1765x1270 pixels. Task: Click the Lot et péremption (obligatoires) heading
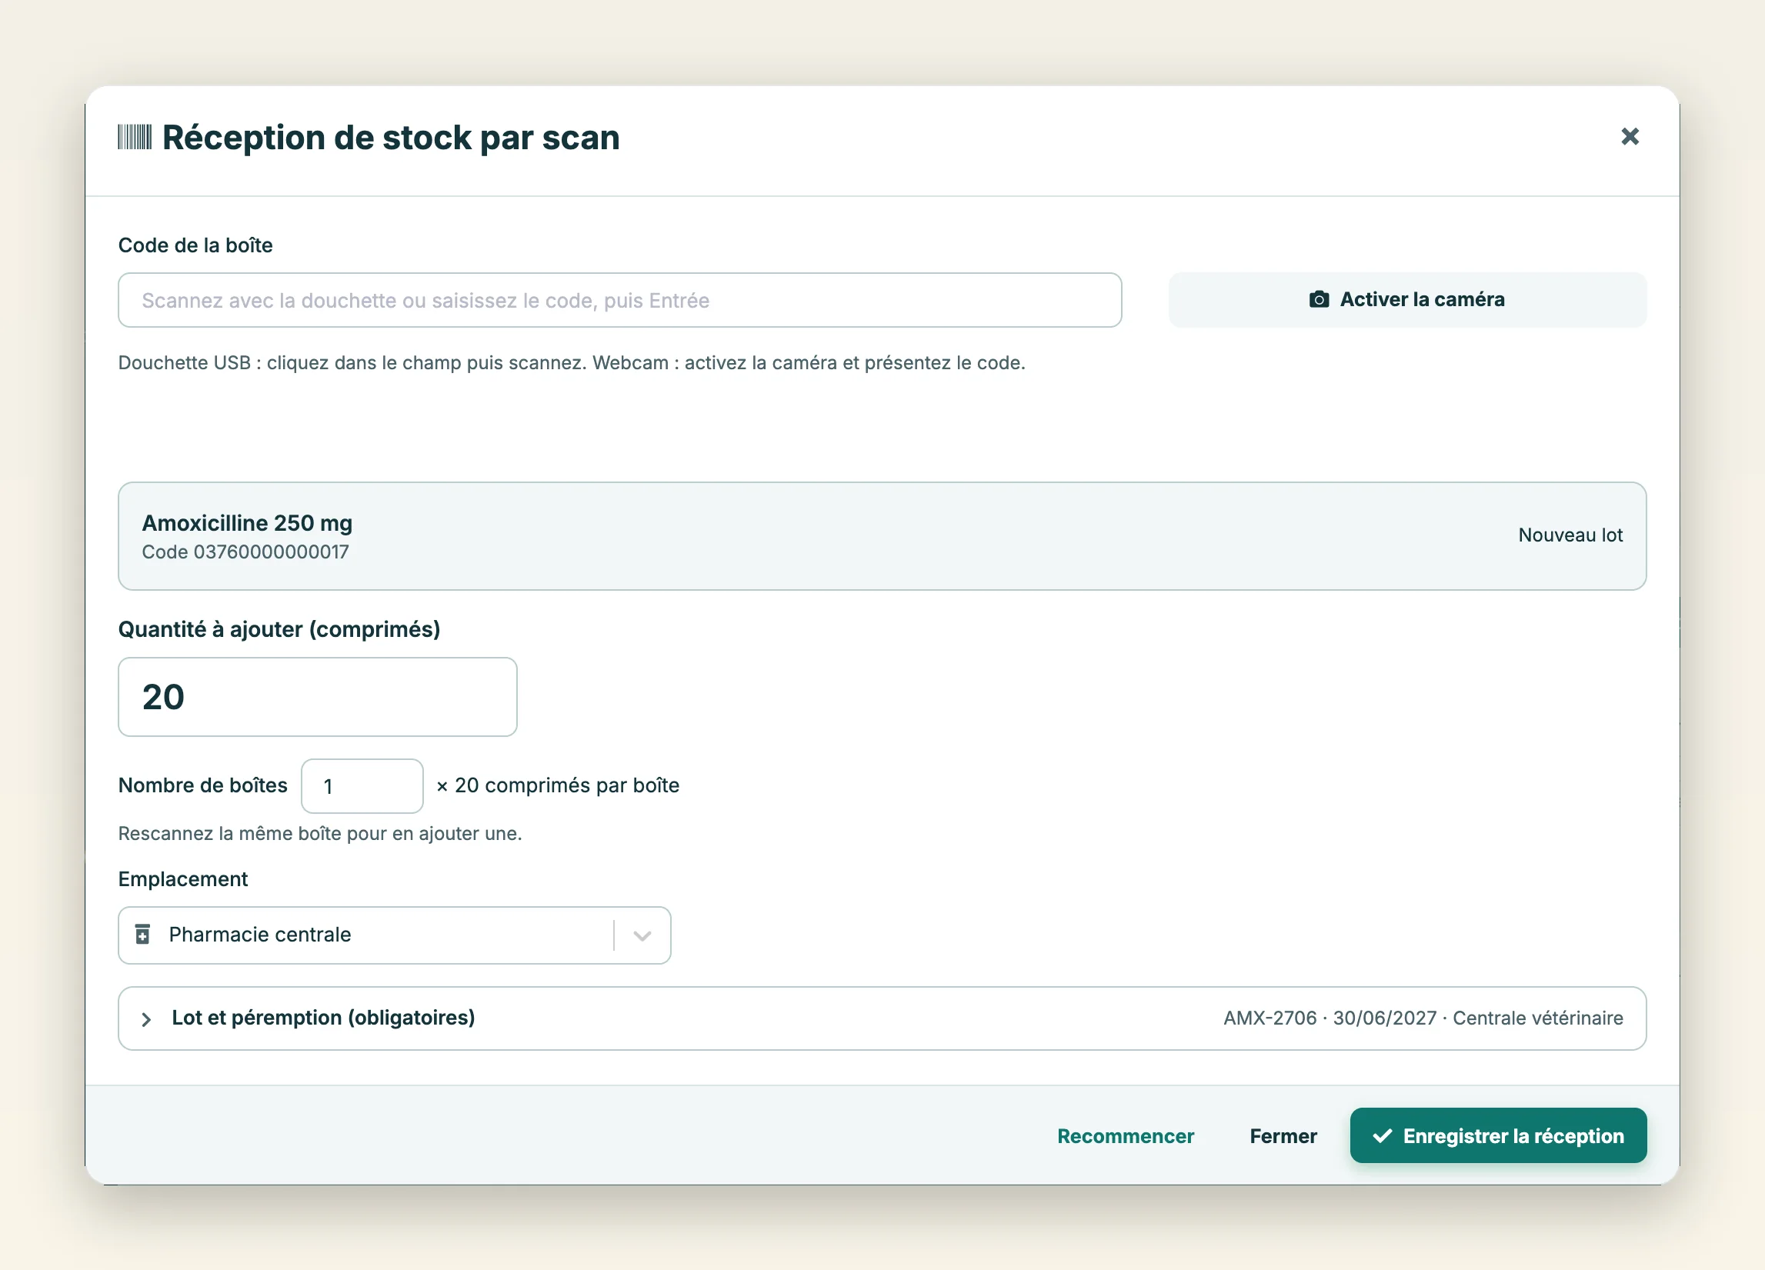[323, 1018]
